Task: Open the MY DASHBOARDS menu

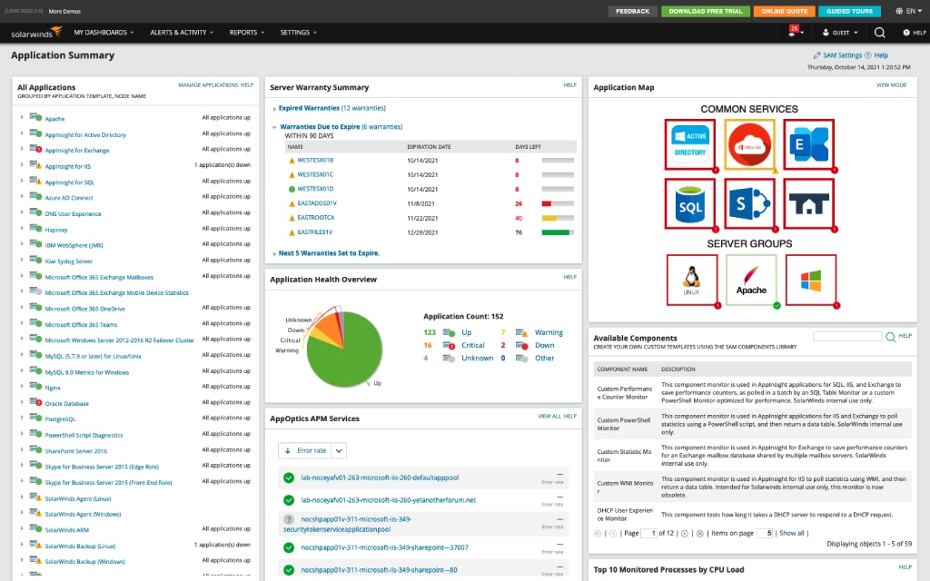Action: [x=103, y=32]
